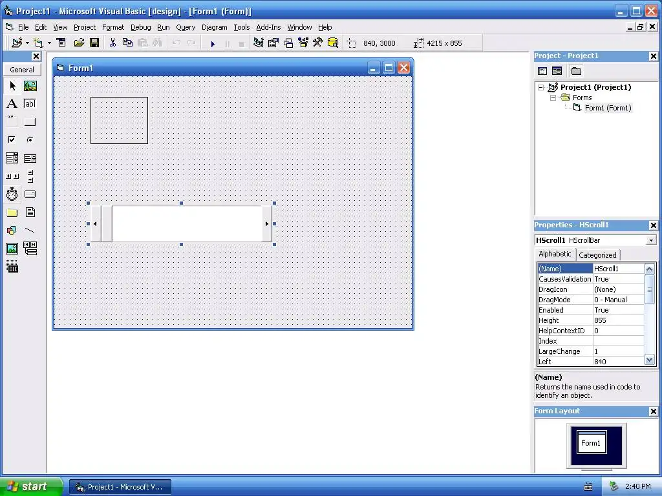
Task: Pick the Data control tool
Action: (30, 249)
